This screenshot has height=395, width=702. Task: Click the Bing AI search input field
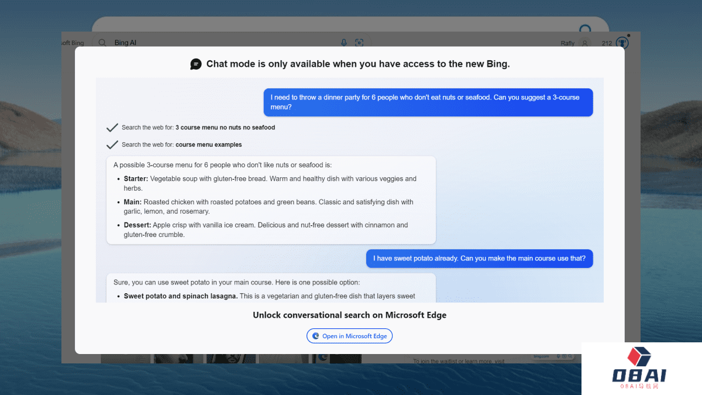click(222, 43)
